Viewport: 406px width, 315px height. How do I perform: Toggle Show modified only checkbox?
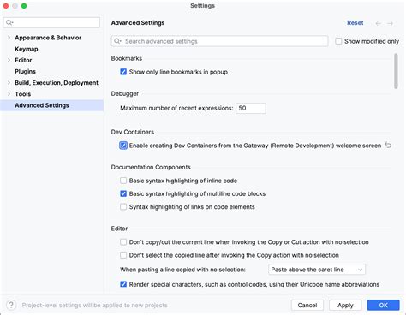pos(338,41)
